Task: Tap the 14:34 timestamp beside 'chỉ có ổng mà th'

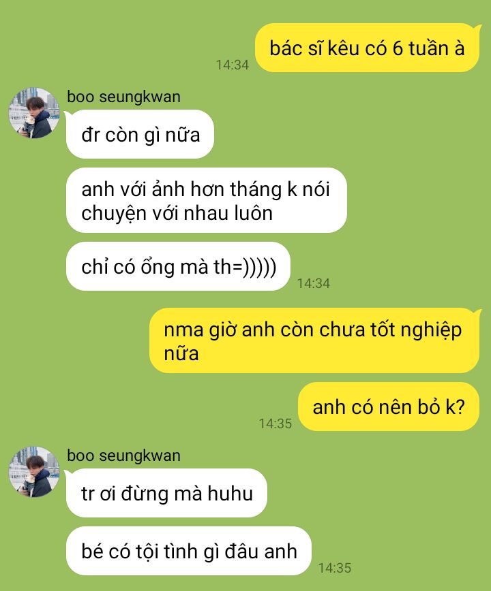Action: tap(313, 283)
